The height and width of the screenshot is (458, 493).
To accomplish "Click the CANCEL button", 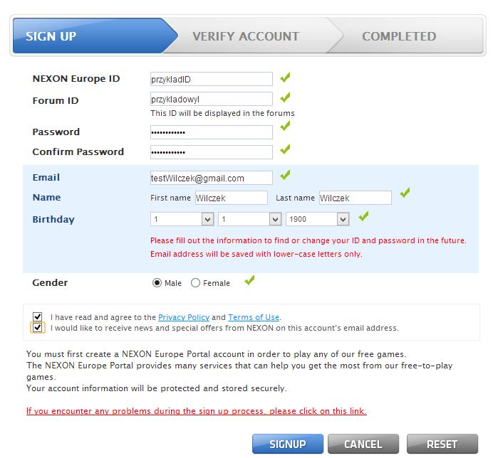I will (x=363, y=444).
